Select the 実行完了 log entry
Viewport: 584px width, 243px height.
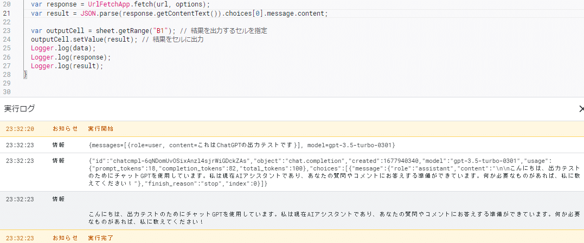(x=292, y=238)
